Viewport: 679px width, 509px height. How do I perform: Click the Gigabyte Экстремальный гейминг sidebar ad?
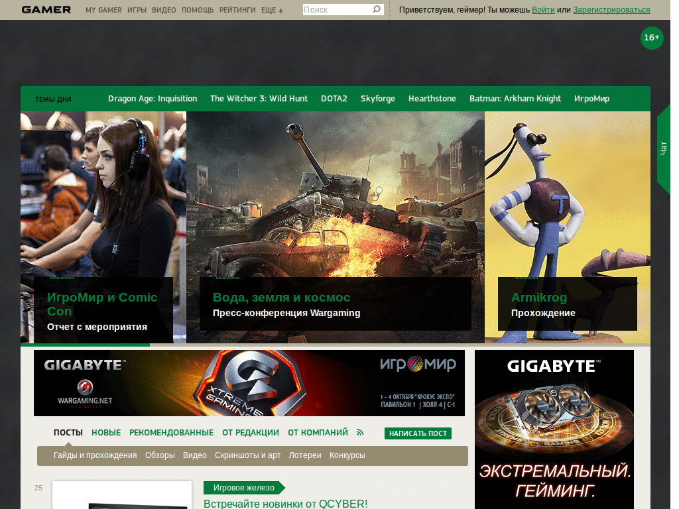554,429
